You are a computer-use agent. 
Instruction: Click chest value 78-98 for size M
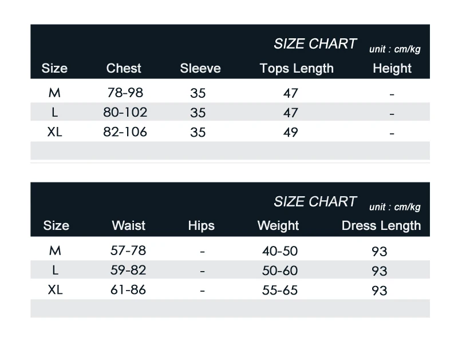pyautogui.click(x=125, y=93)
